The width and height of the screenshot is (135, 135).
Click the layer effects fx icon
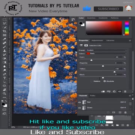pyautogui.click(x=102, y=125)
